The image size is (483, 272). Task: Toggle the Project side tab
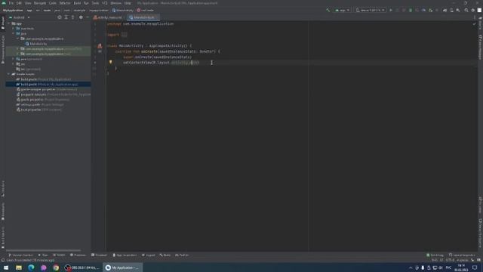click(3, 23)
